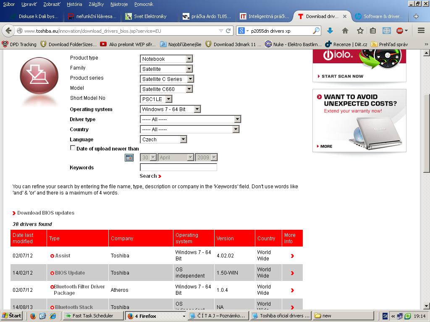Screen dimensions: 430x322
Task: Reload the page with the refresh icon
Action: pyautogui.click(x=228, y=31)
